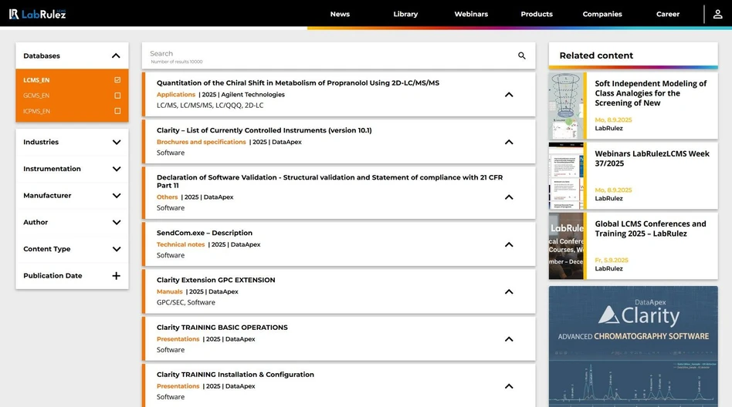Viewport: 732px width, 407px height.
Task: Expand the Manufacturer filter
Action: tap(117, 196)
